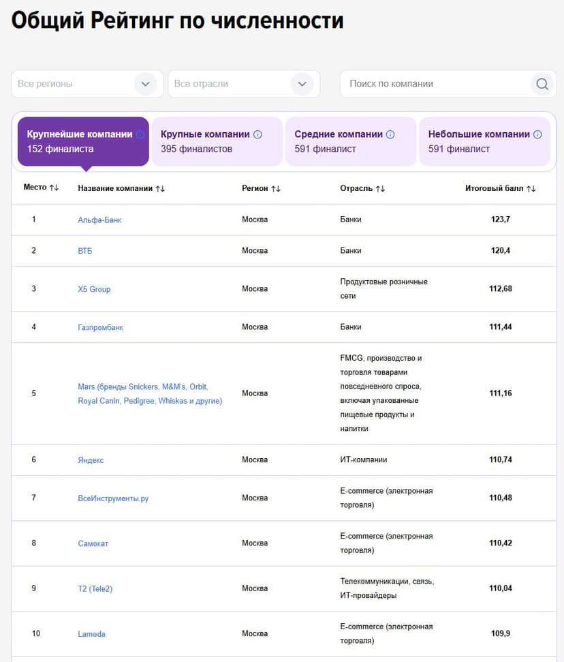Sort by Место column arrows
This screenshot has width=564, height=662.
[x=54, y=187]
